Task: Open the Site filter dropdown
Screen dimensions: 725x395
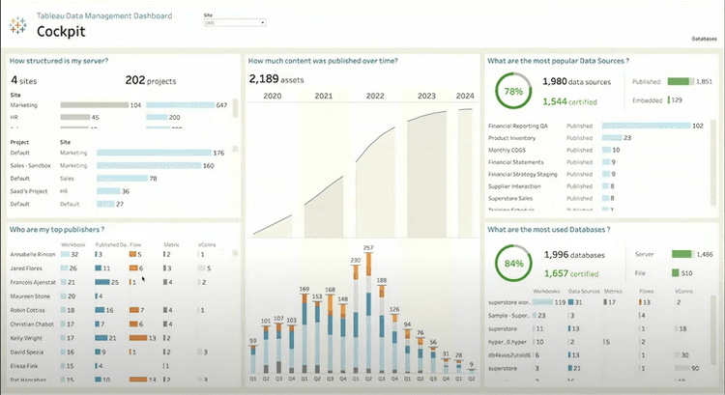Action: (x=235, y=22)
